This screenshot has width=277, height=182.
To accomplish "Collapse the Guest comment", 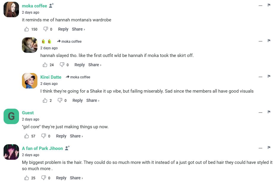I will (260, 113).
